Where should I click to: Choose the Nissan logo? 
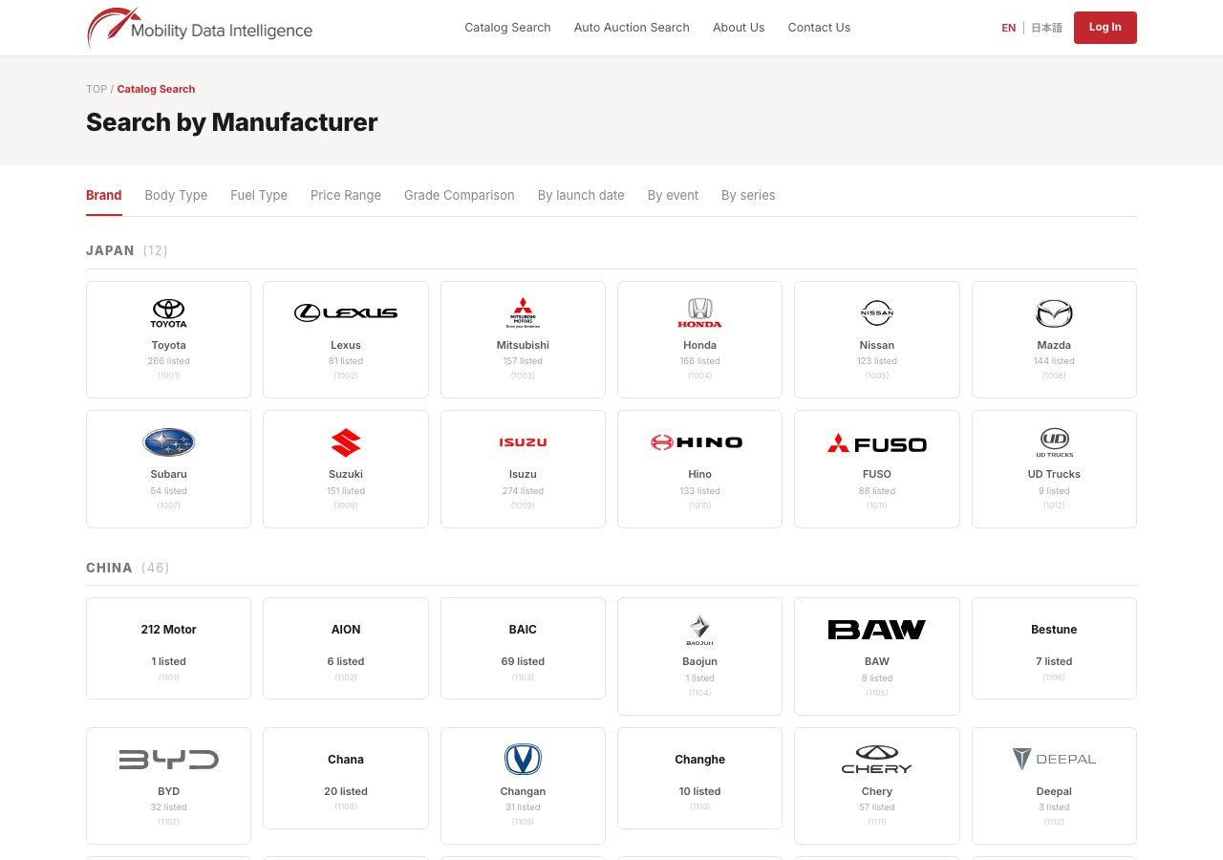point(877,312)
